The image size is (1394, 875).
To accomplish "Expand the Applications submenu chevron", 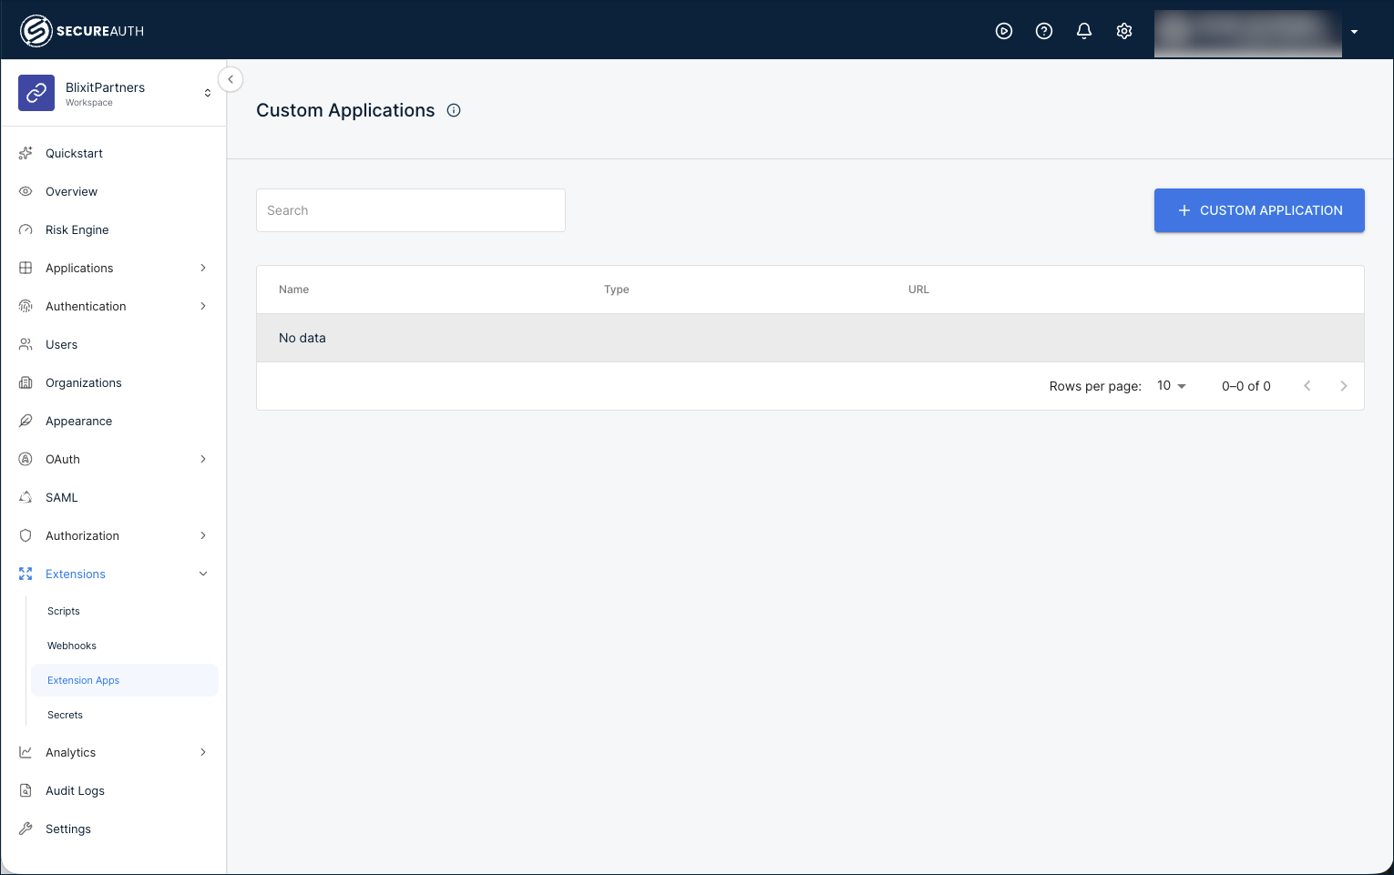I will pyautogui.click(x=203, y=268).
